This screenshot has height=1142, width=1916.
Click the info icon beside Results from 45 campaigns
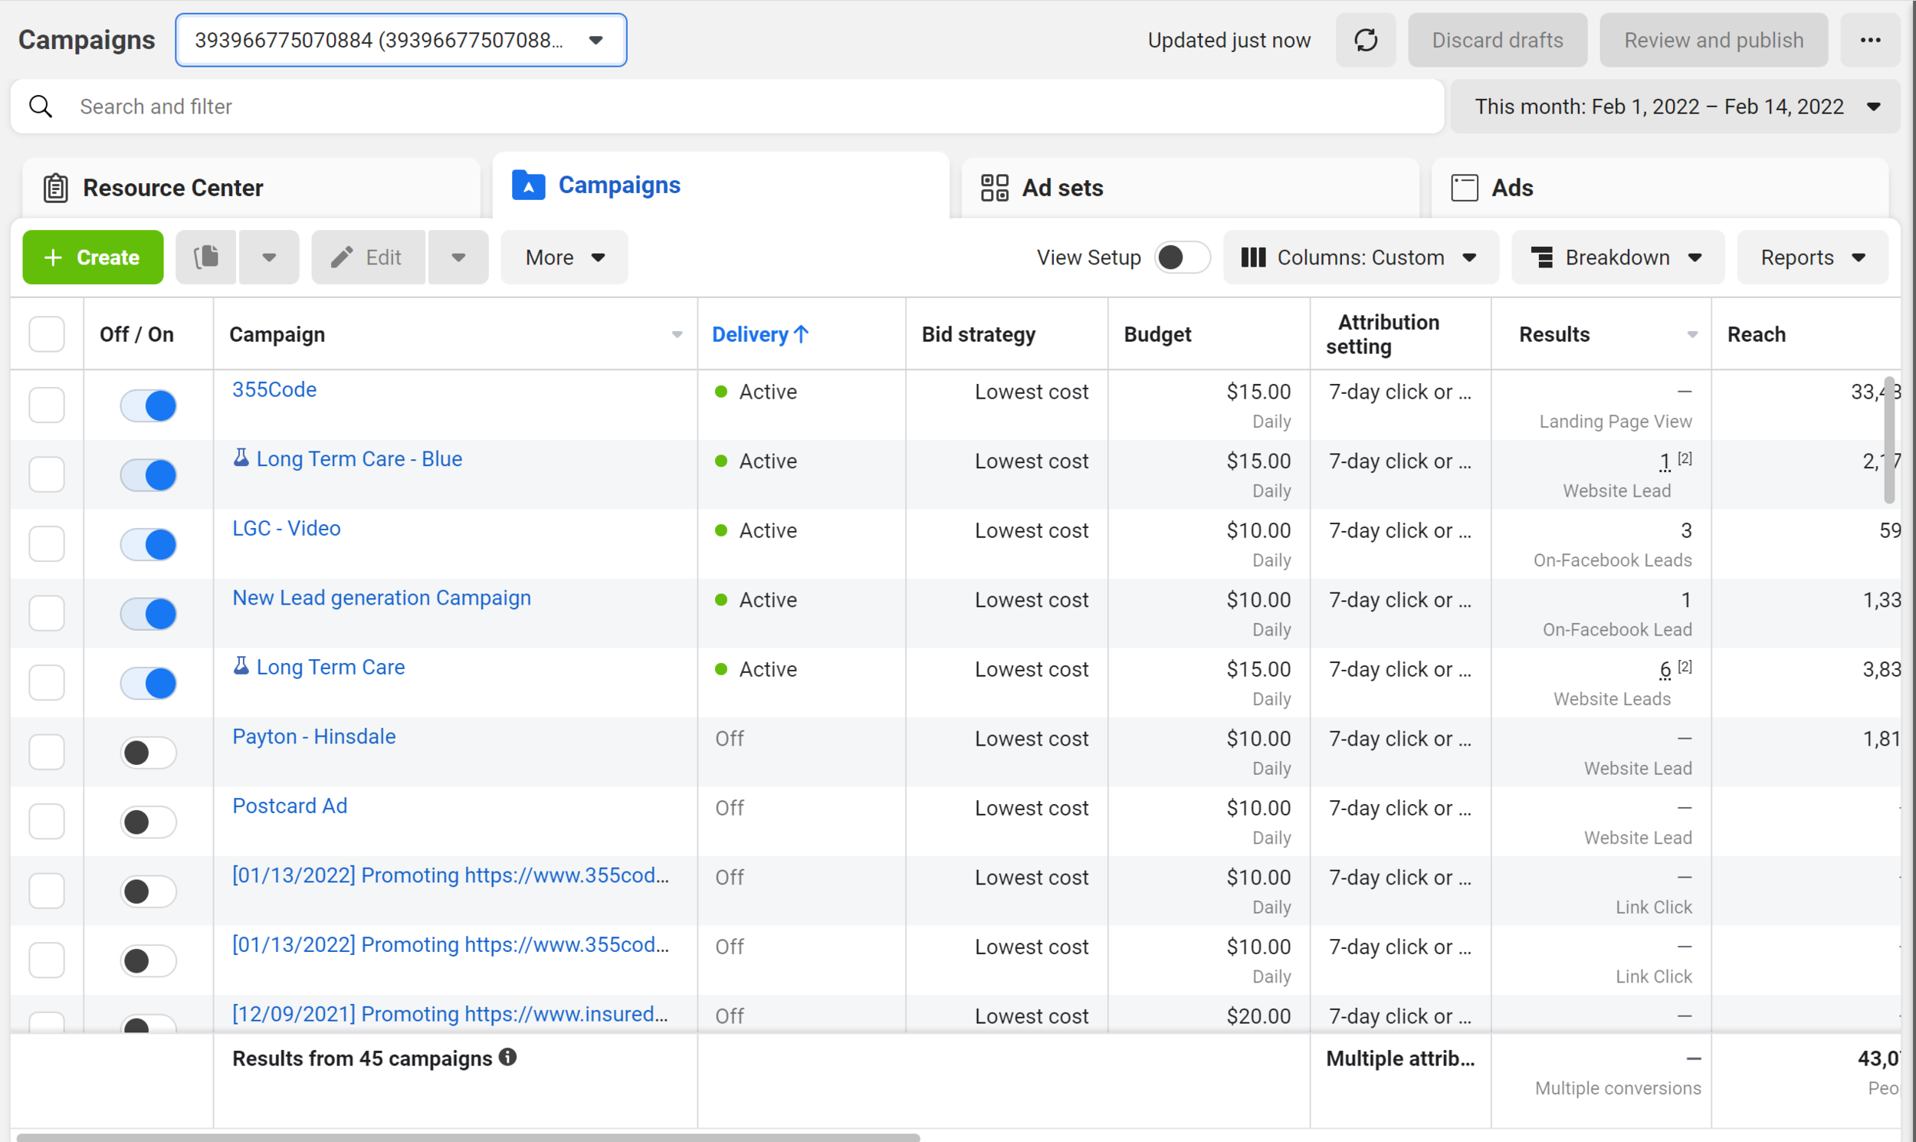click(508, 1058)
